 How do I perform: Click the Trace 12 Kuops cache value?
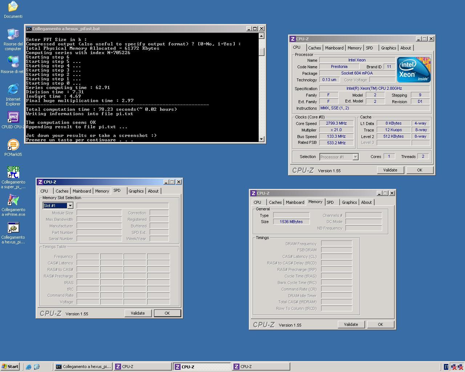click(393, 130)
